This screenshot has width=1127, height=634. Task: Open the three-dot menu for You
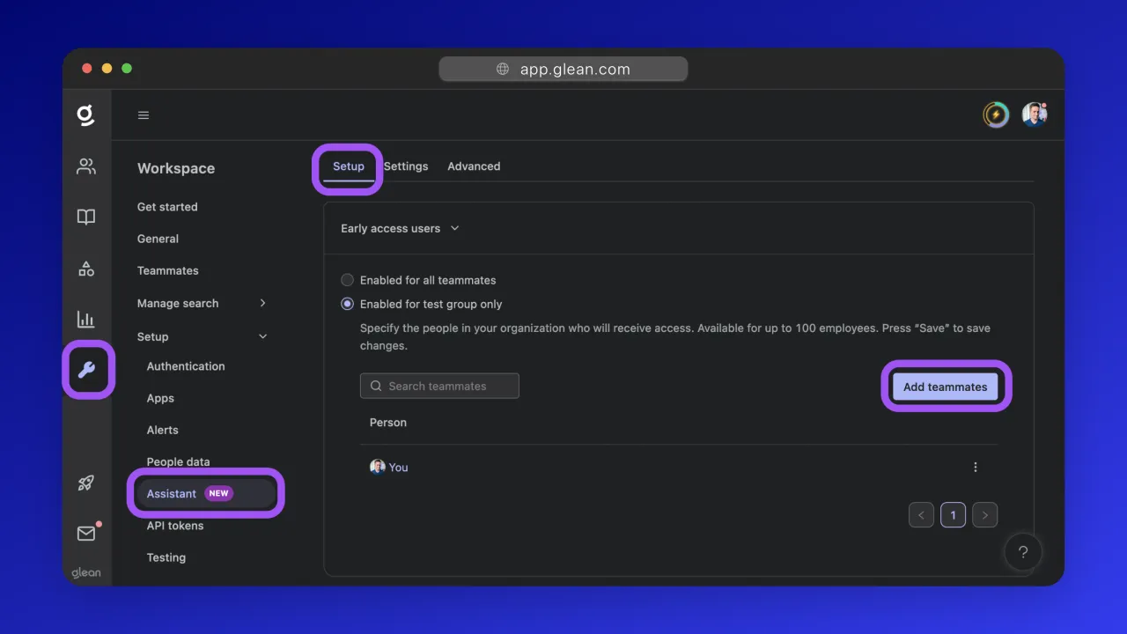(x=976, y=468)
